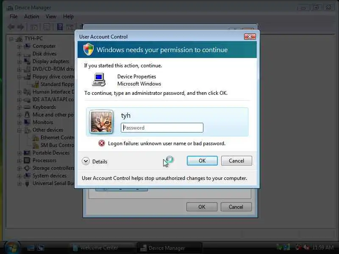This screenshot has width=339, height=254.
Task: Click the volume icon in system tray
Action: 306,247
